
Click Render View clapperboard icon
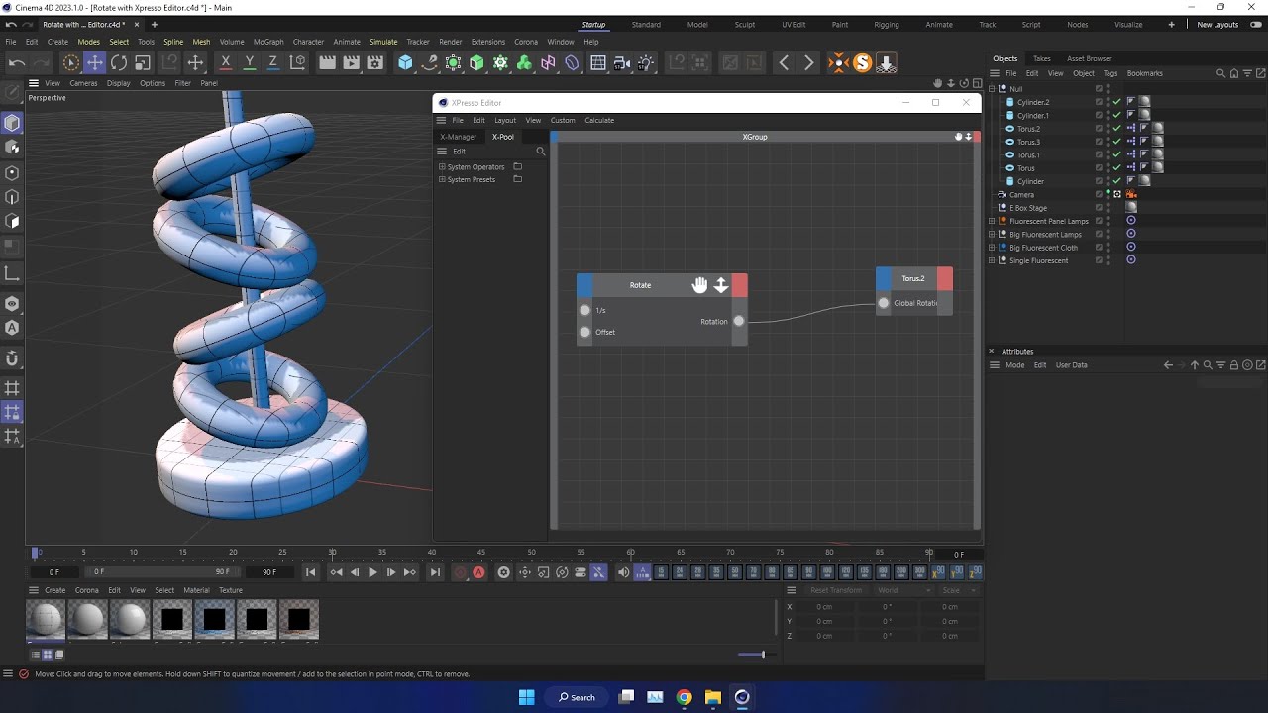click(x=327, y=63)
